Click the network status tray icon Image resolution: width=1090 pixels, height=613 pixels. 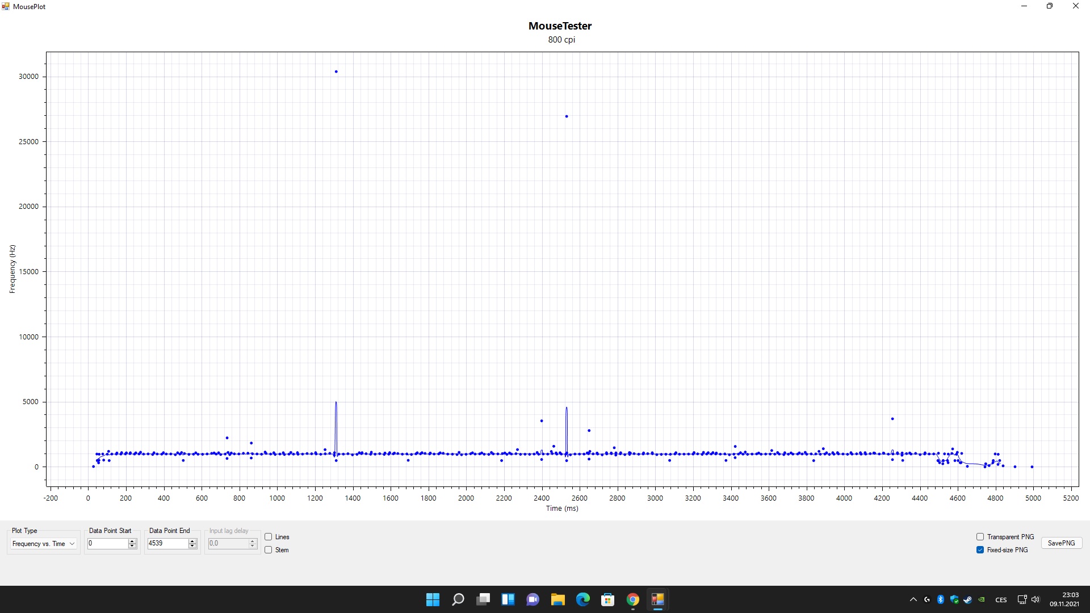tap(1022, 599)
